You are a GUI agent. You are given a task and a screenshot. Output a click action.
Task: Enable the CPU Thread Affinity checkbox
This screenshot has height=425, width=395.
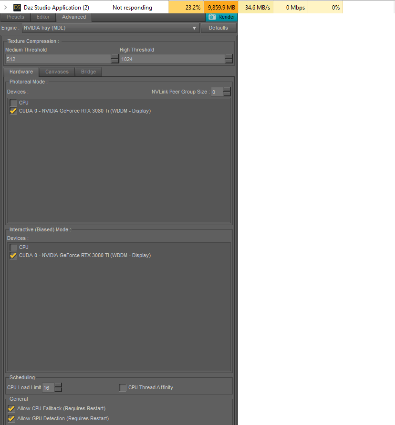[x=123, y=388]
